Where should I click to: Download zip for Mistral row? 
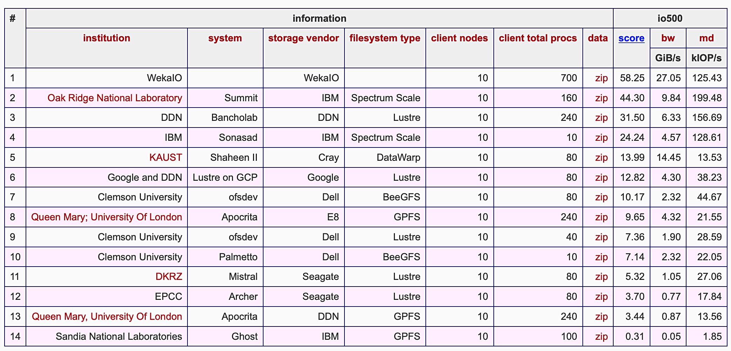point(601,277)
